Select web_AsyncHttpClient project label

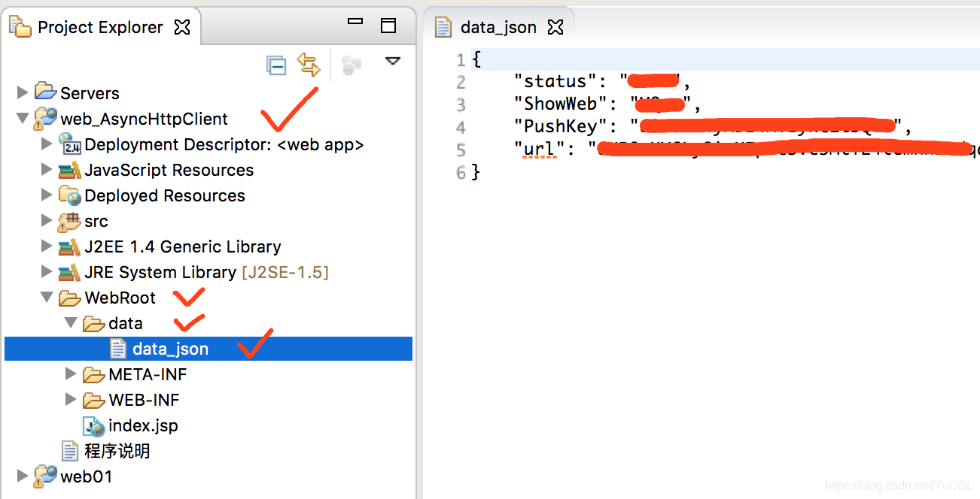point(144,119)
